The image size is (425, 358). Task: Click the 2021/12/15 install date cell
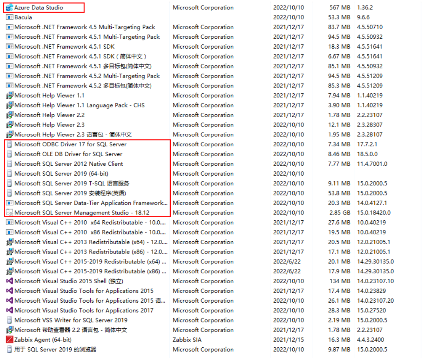pyautogui.click(x=288, y=339)
